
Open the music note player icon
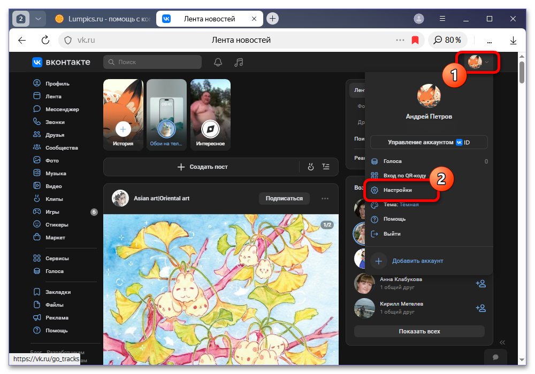[239, 62]
